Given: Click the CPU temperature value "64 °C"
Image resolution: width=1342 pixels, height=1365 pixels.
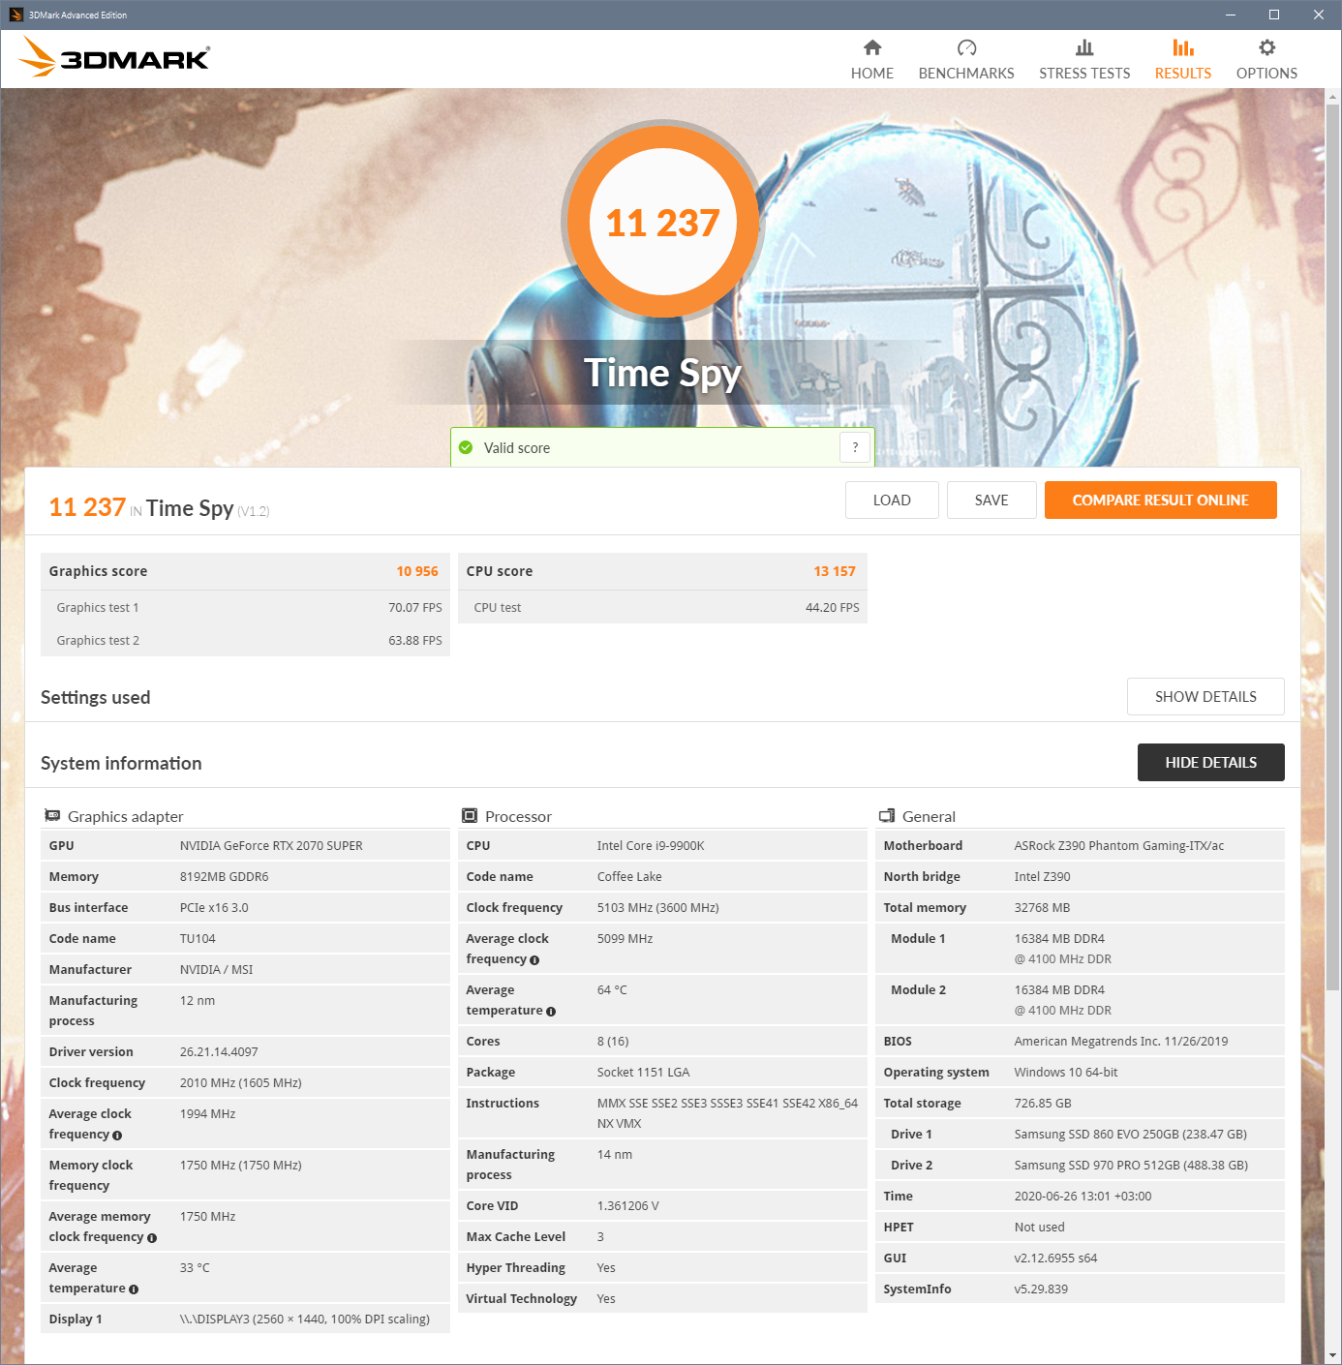Looking at the screenshot, I should pos(612,990).
